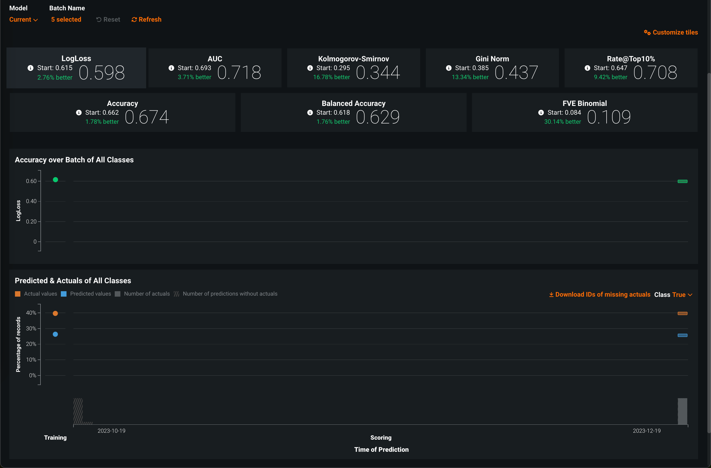This screenshot has height=468, width=711.
Task: Expand the Class True dropdown
Action: pos(682,295)
